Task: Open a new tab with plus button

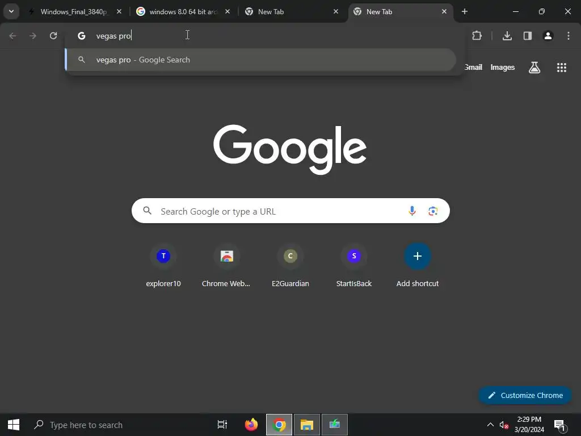Action: pyautogui.click(x=465, y=12)
